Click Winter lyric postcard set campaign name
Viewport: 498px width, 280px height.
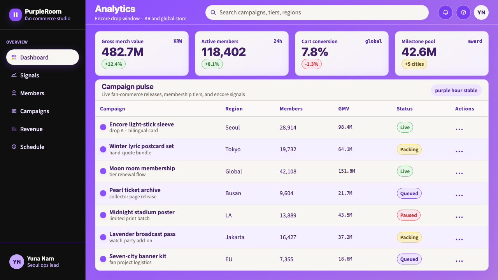pos(142,146)
